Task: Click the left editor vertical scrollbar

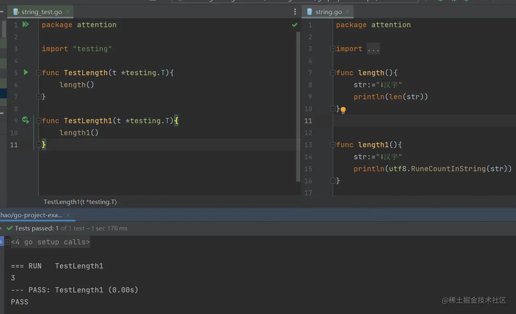Action: [298, 106]
